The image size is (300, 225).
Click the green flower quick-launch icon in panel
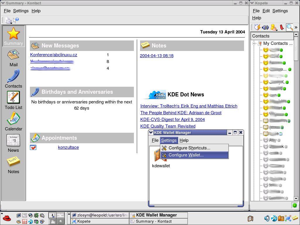[36, 215]
